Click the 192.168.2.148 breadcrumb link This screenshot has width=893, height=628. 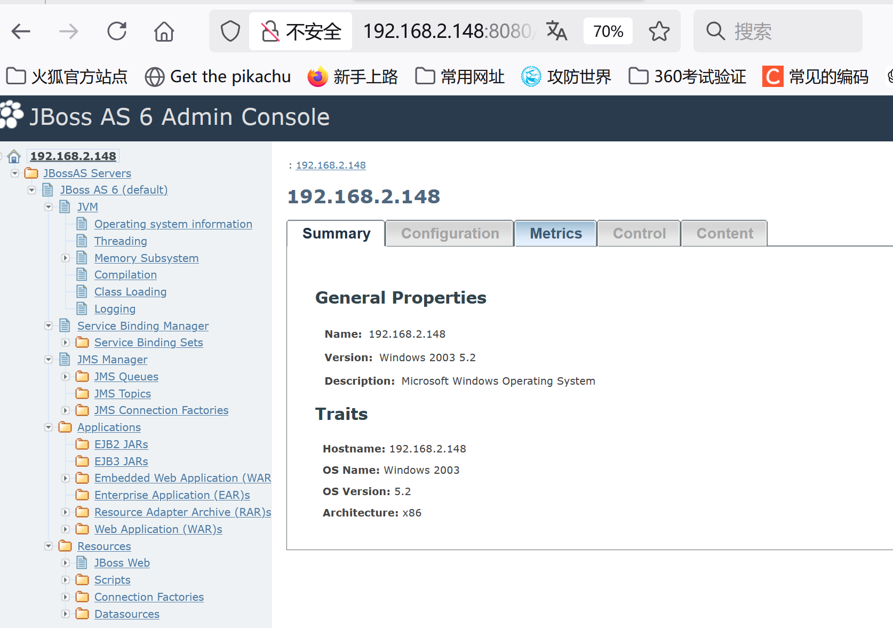point(331,165)
